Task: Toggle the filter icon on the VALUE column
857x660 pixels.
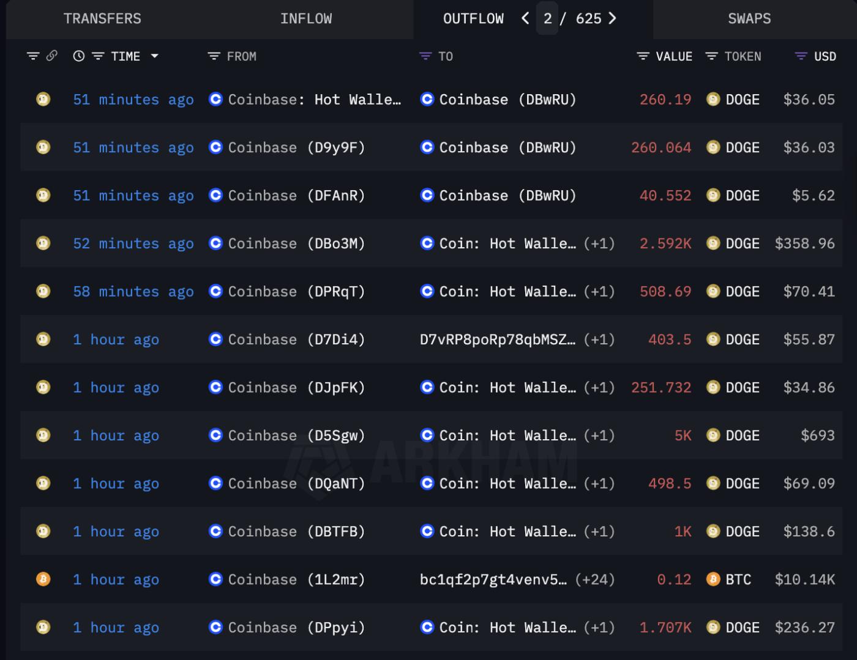Action: coord(642,56)
